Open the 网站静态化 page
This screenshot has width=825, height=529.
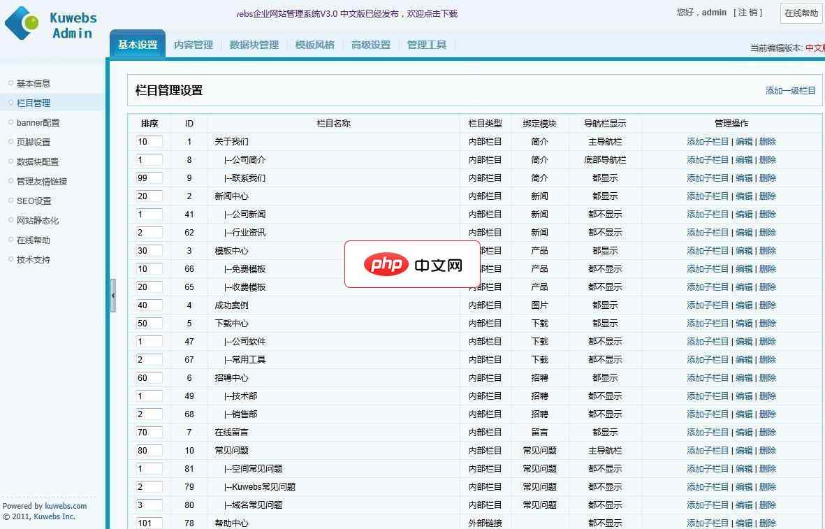(x=38, y=220)
